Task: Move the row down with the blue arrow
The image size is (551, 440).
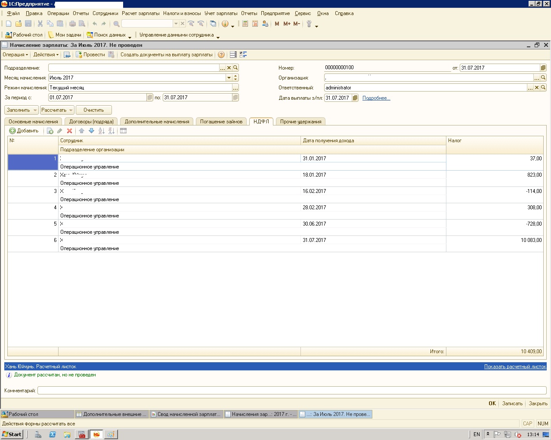Action: tap(91, 131)
